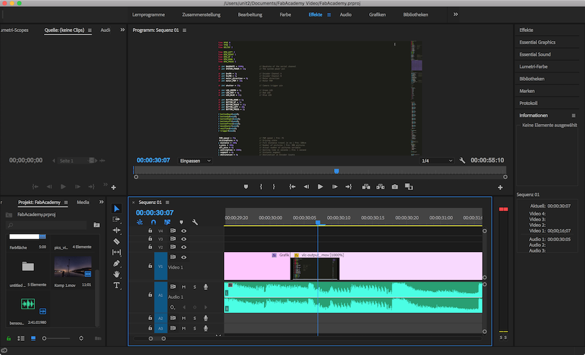
Task: Select the Pen tool
Action: (x=116, y=263)
